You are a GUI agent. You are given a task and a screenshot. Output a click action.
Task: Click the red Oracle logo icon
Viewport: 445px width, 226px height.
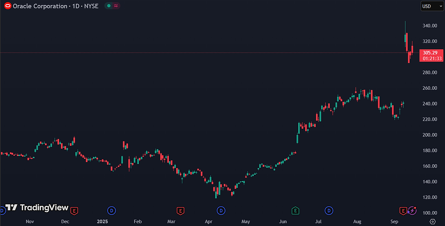[x=8, y=6]
